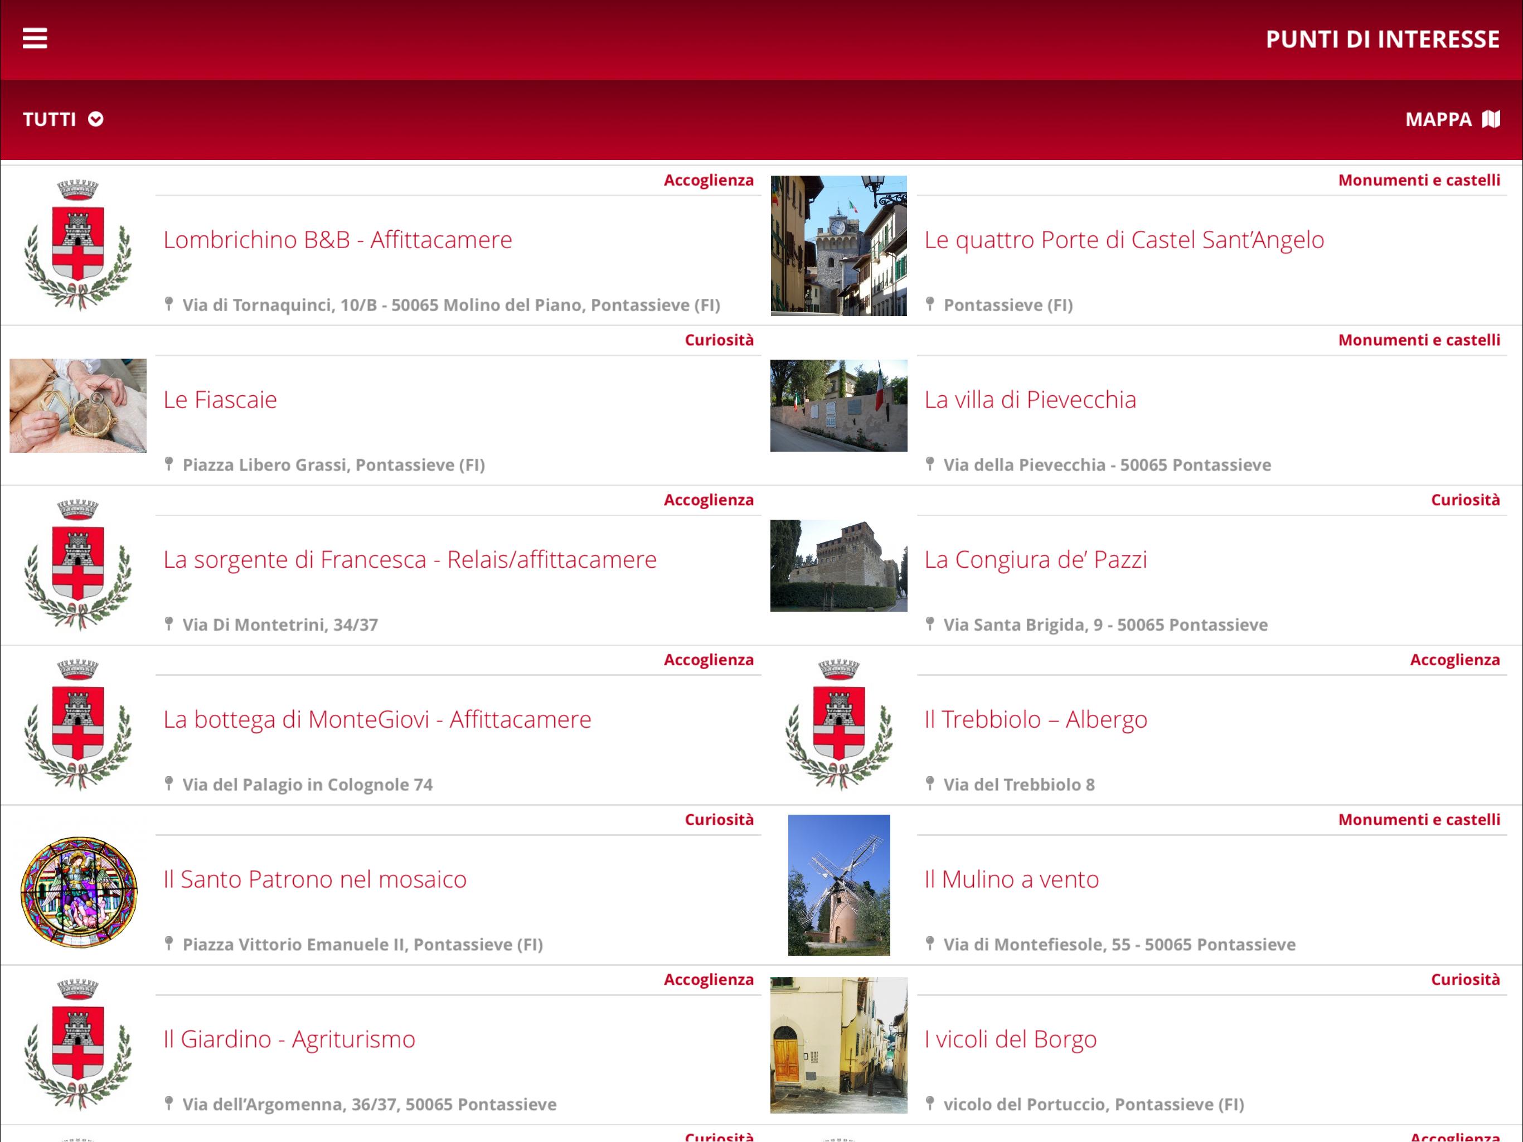1523x1142 pixels.
Task: Click the Via di Tornaquinci, 10/B address
Action: (451, 305)
